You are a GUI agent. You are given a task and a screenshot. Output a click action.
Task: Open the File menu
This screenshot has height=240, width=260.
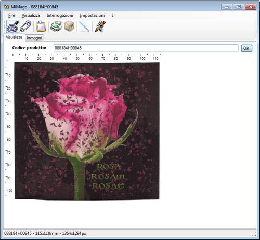tap(11, 15)
